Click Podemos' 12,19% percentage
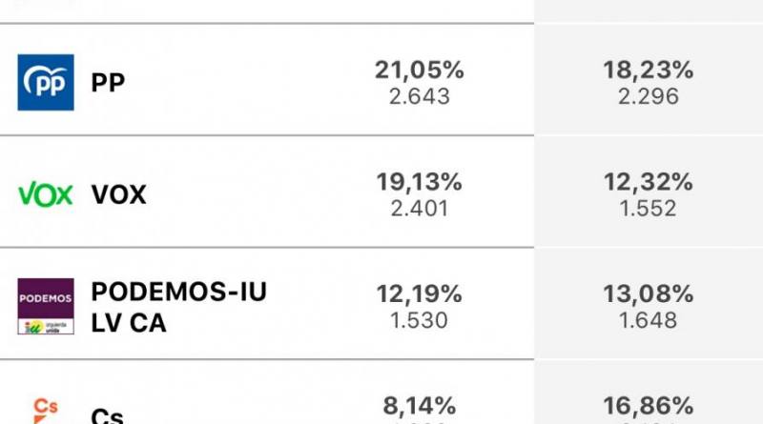Viewport: 763px width, 424px height. click(420, 294)
